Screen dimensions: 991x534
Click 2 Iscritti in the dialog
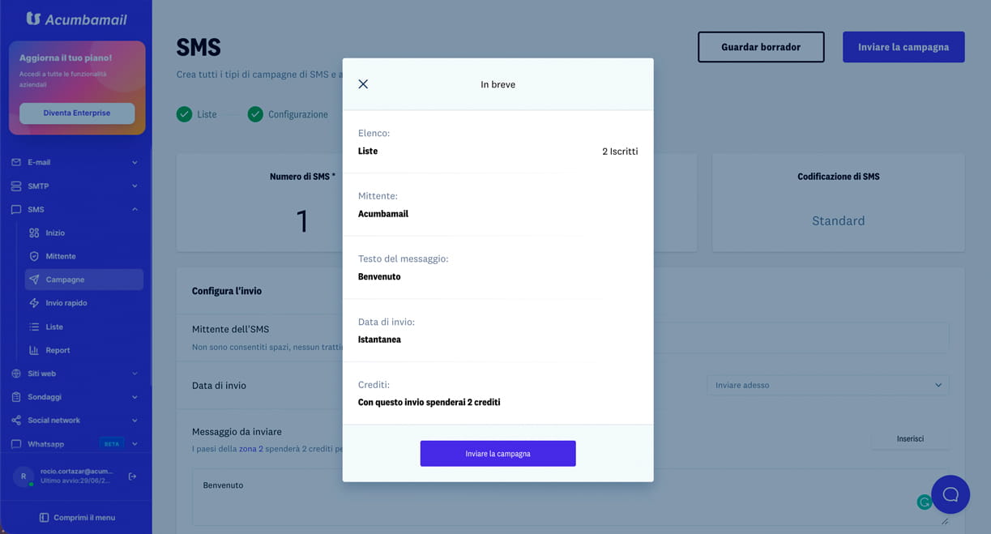(620, 152)
